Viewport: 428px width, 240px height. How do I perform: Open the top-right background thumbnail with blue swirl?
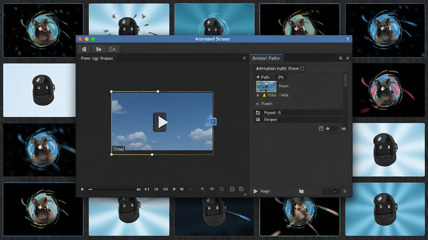pyautogui.click(x=385, y=30)
